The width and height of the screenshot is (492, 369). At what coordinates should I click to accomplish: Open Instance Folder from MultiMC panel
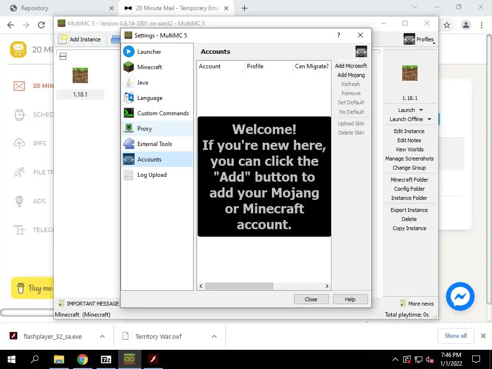[409, 197]
